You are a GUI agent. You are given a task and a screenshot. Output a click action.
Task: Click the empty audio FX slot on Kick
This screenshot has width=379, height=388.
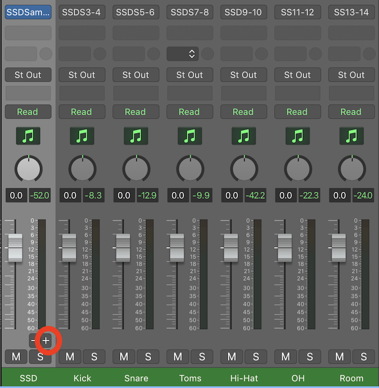click(x=82, y=33)
